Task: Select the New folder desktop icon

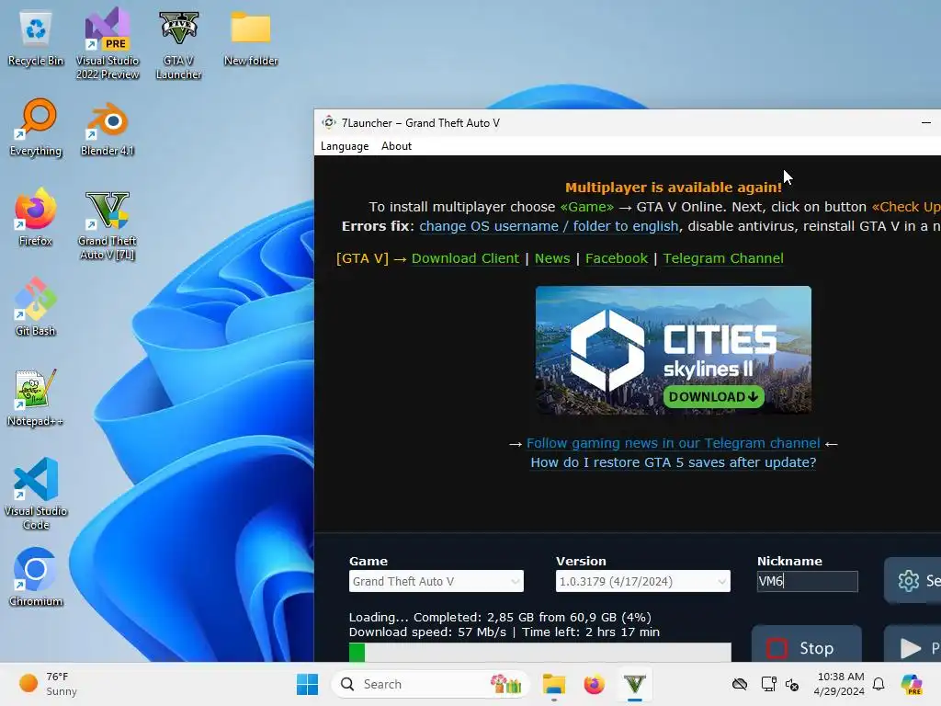Action: pyautogui.click(x=251, y=39)
